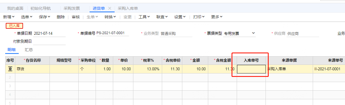
Task: Click the 单据日期 input field
Action: (x=49, y=34)
